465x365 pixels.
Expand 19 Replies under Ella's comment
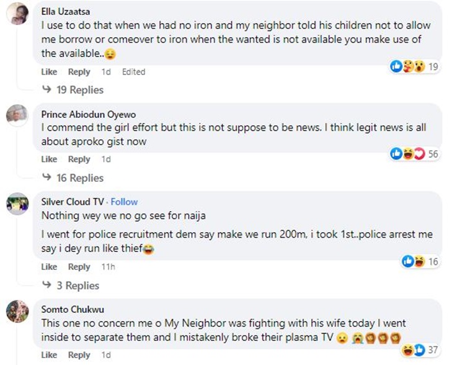point(72,90)
